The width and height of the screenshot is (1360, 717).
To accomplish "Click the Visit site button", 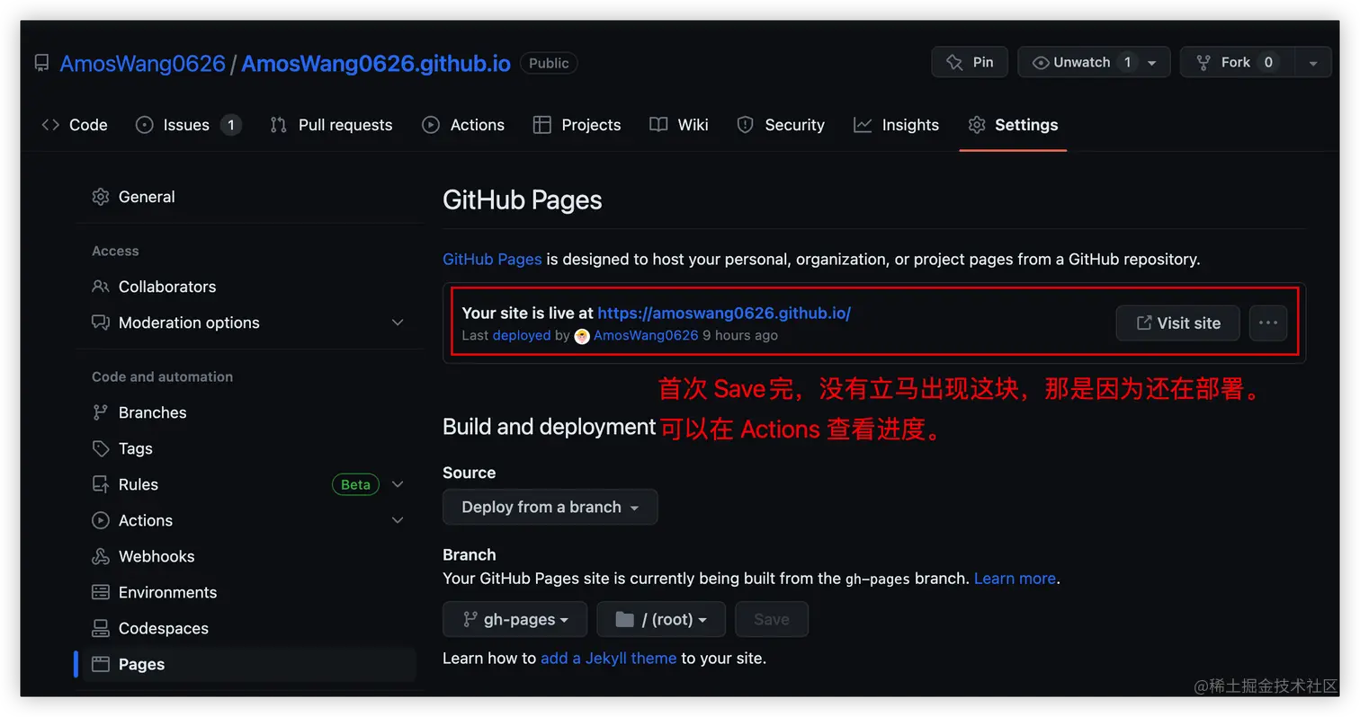I will [1177, 323].
